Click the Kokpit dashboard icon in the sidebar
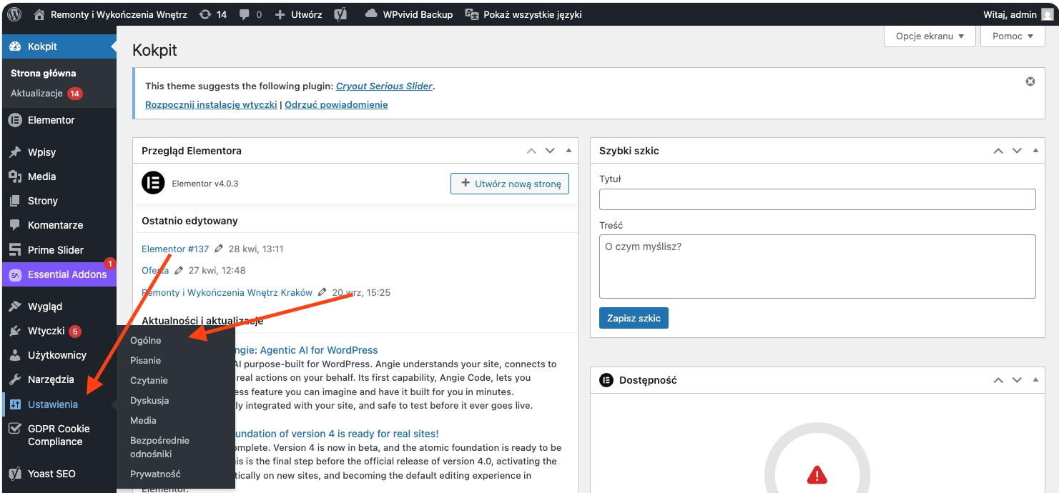1059x493 pixels. (15, 46)
